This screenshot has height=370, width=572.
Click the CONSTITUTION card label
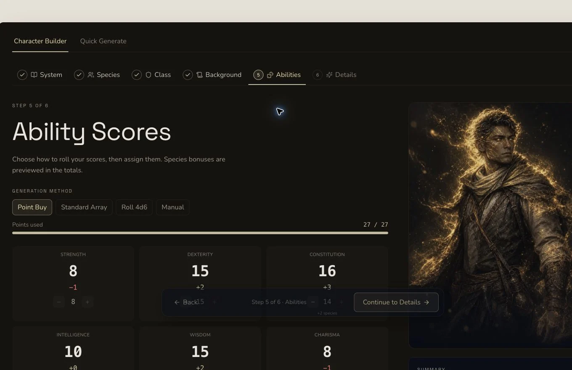(327, 254)
